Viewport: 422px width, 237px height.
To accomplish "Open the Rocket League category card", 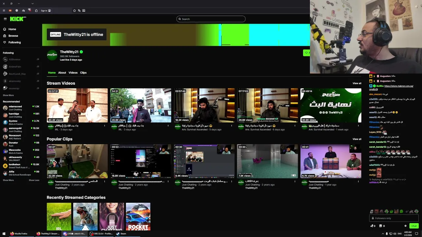I will click(138, 217).
